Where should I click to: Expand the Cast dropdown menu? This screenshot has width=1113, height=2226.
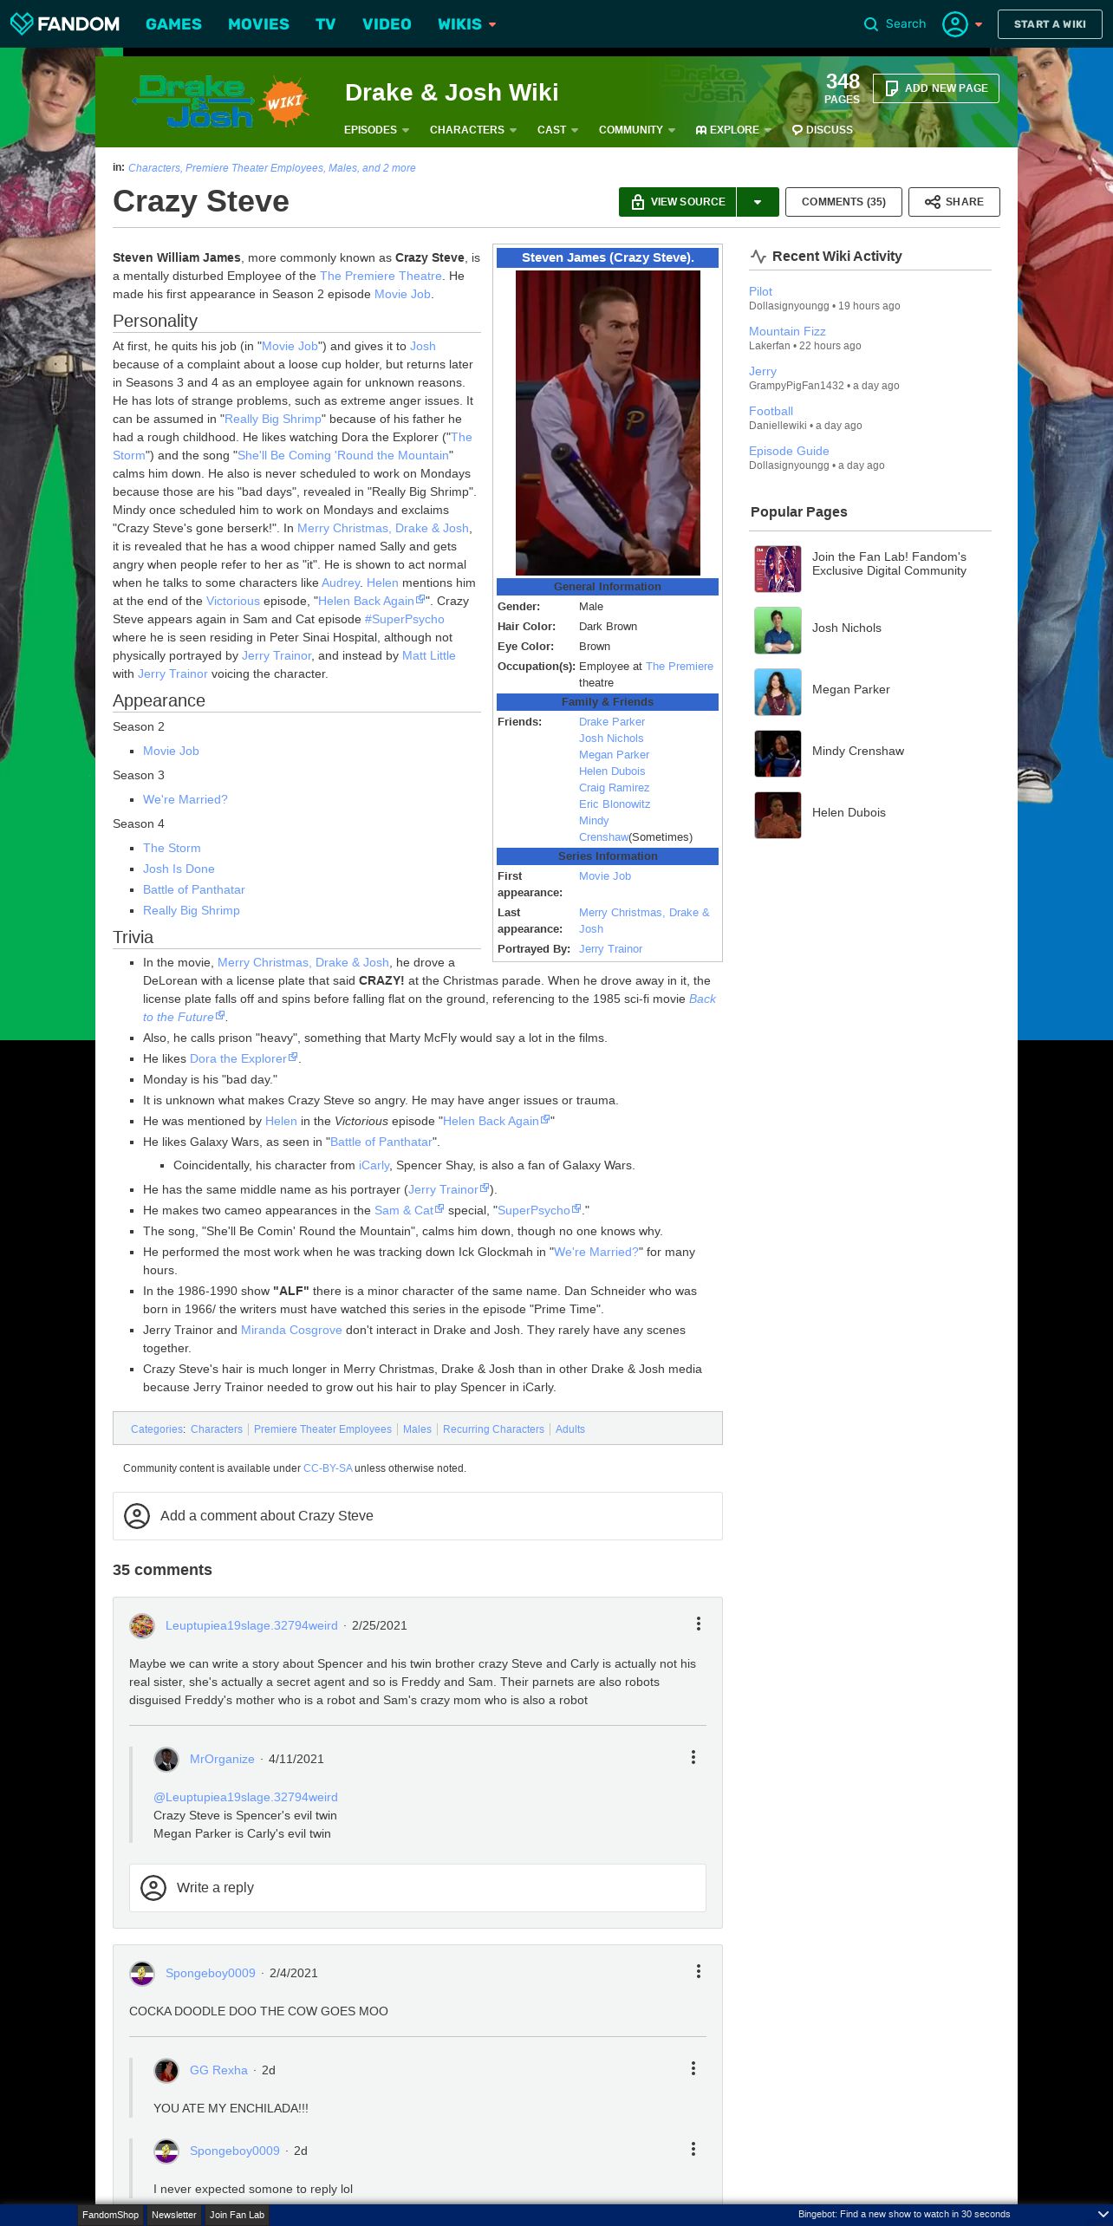[x=557, y=130]
